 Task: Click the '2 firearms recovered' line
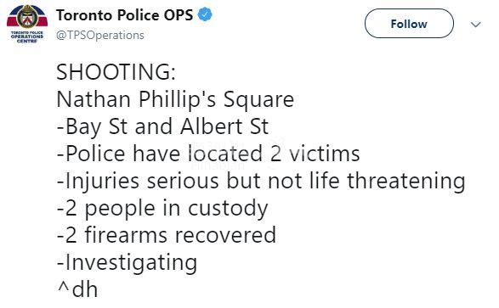coord(166,235)
